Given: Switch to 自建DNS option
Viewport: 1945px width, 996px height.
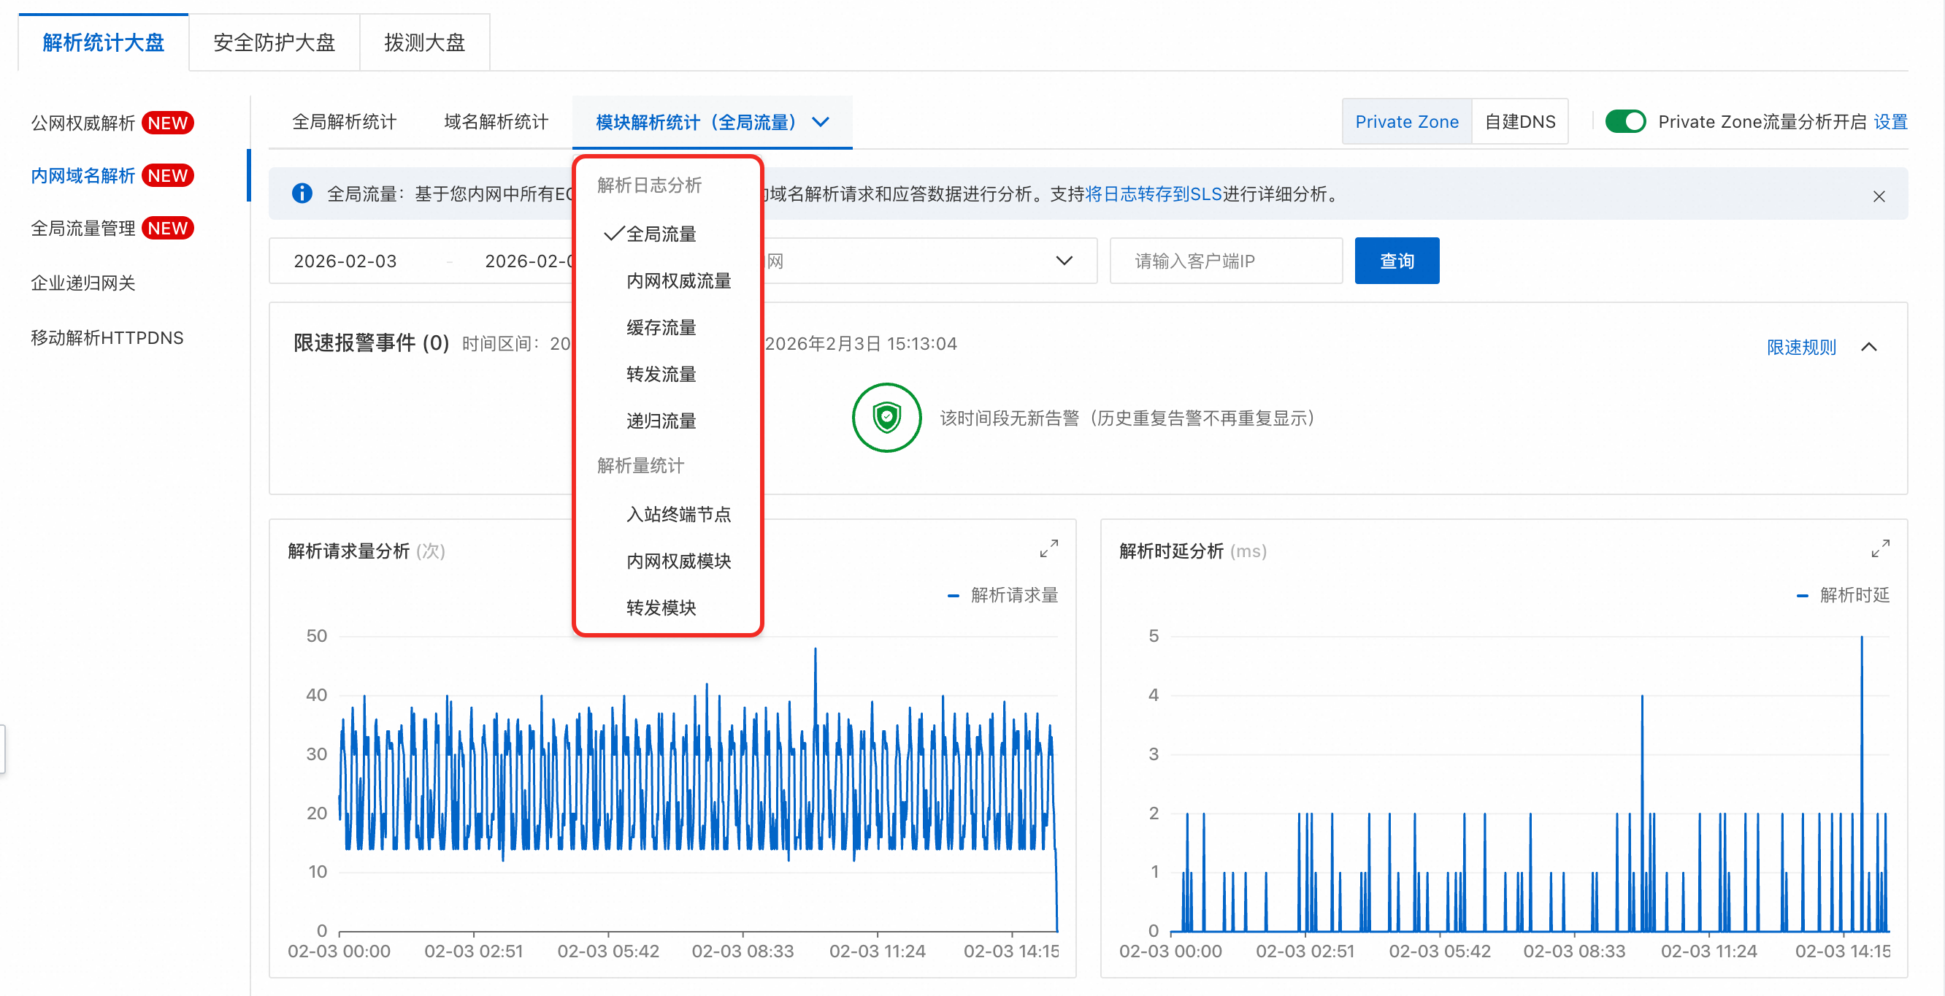Looking at the screenshot, I should click(1519, 121).
